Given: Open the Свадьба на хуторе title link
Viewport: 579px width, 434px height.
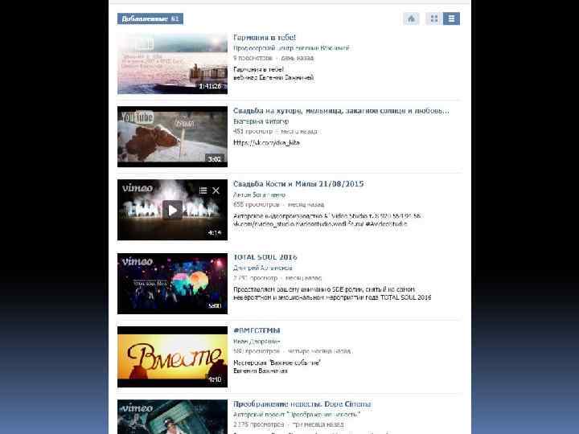Looking at the screenshot, I should (x=341, y=111).
